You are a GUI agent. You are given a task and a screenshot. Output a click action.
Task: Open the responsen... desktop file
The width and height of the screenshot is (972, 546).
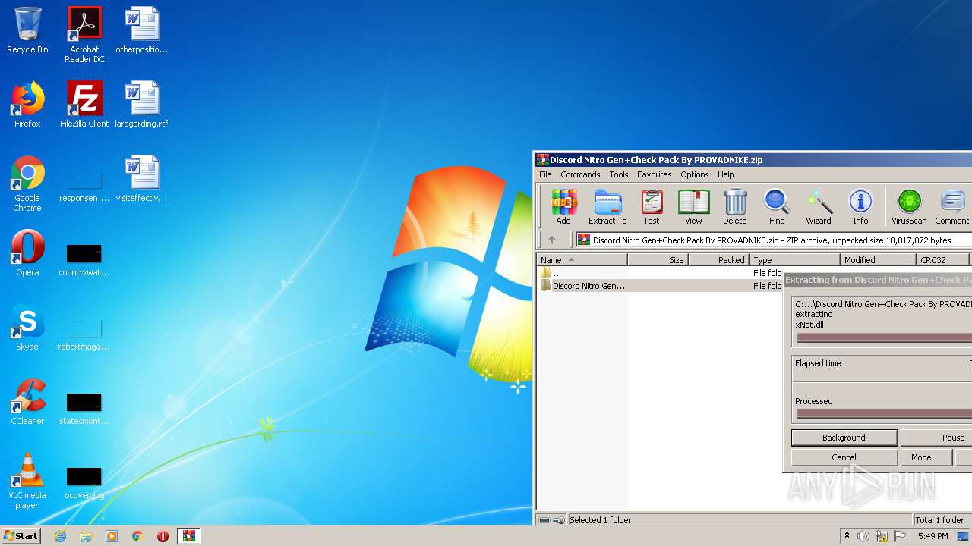click(84, 185)
